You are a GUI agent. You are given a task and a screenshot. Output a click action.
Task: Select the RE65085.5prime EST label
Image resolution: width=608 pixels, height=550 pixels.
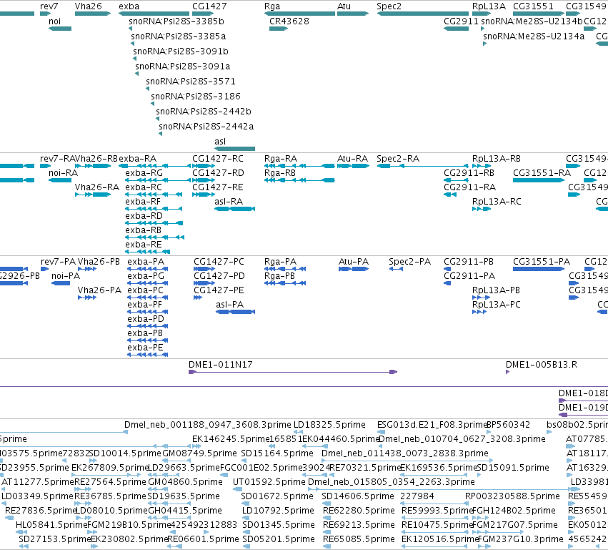pos(359,539)
